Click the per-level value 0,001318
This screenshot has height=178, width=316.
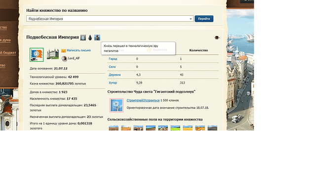tap(84, 123)
